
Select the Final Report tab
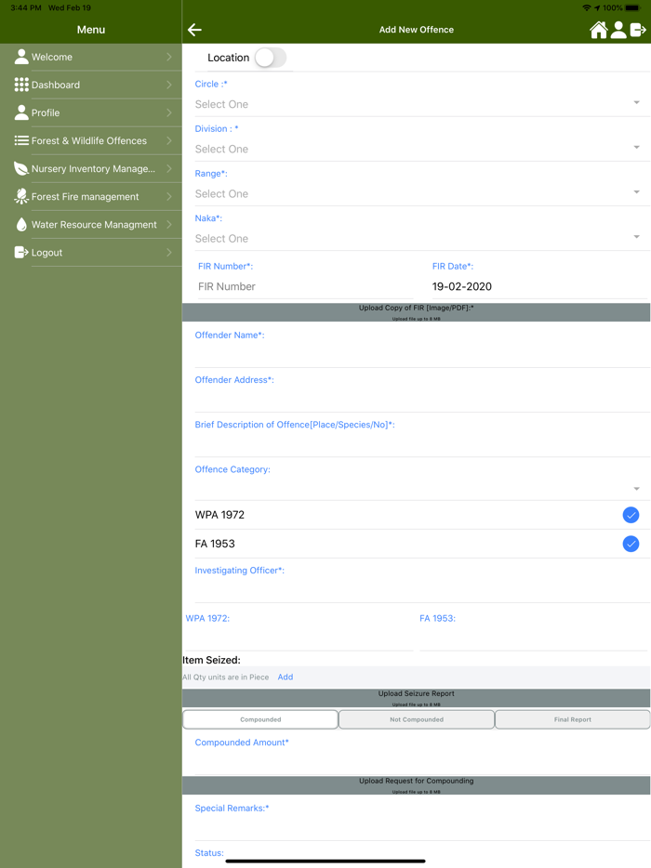[x=572, y=719]
